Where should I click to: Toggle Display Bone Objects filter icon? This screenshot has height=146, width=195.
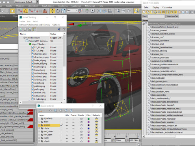coord(175,12)
